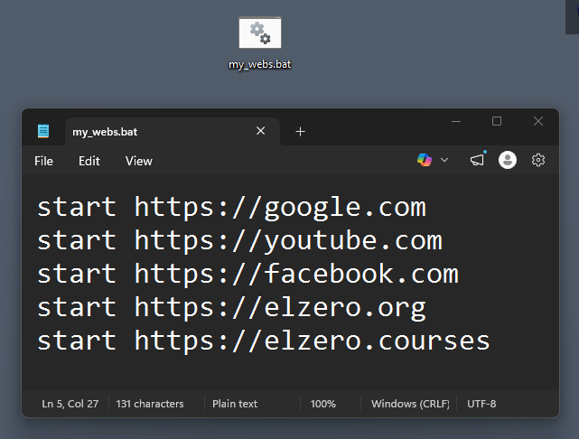Viewport: 579px width, 439px height.
Task: Click UTF-8 encoding indicator
Action: (481, 404)
